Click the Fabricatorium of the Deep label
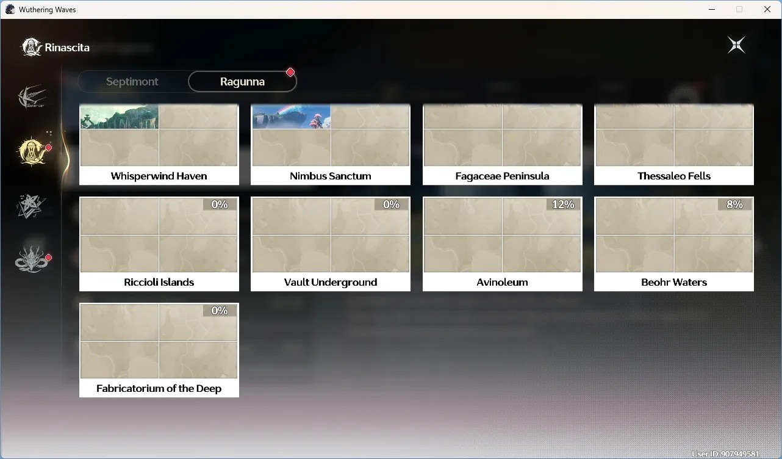 click(159, 388)
